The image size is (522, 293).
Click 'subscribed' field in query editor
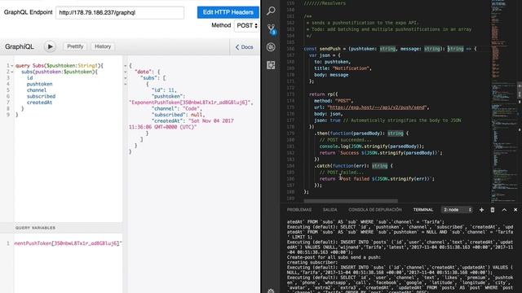(x=42, y=96)
